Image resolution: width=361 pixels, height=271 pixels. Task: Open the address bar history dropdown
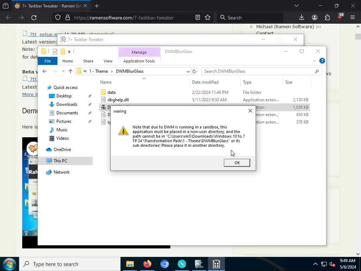(188, 71)
